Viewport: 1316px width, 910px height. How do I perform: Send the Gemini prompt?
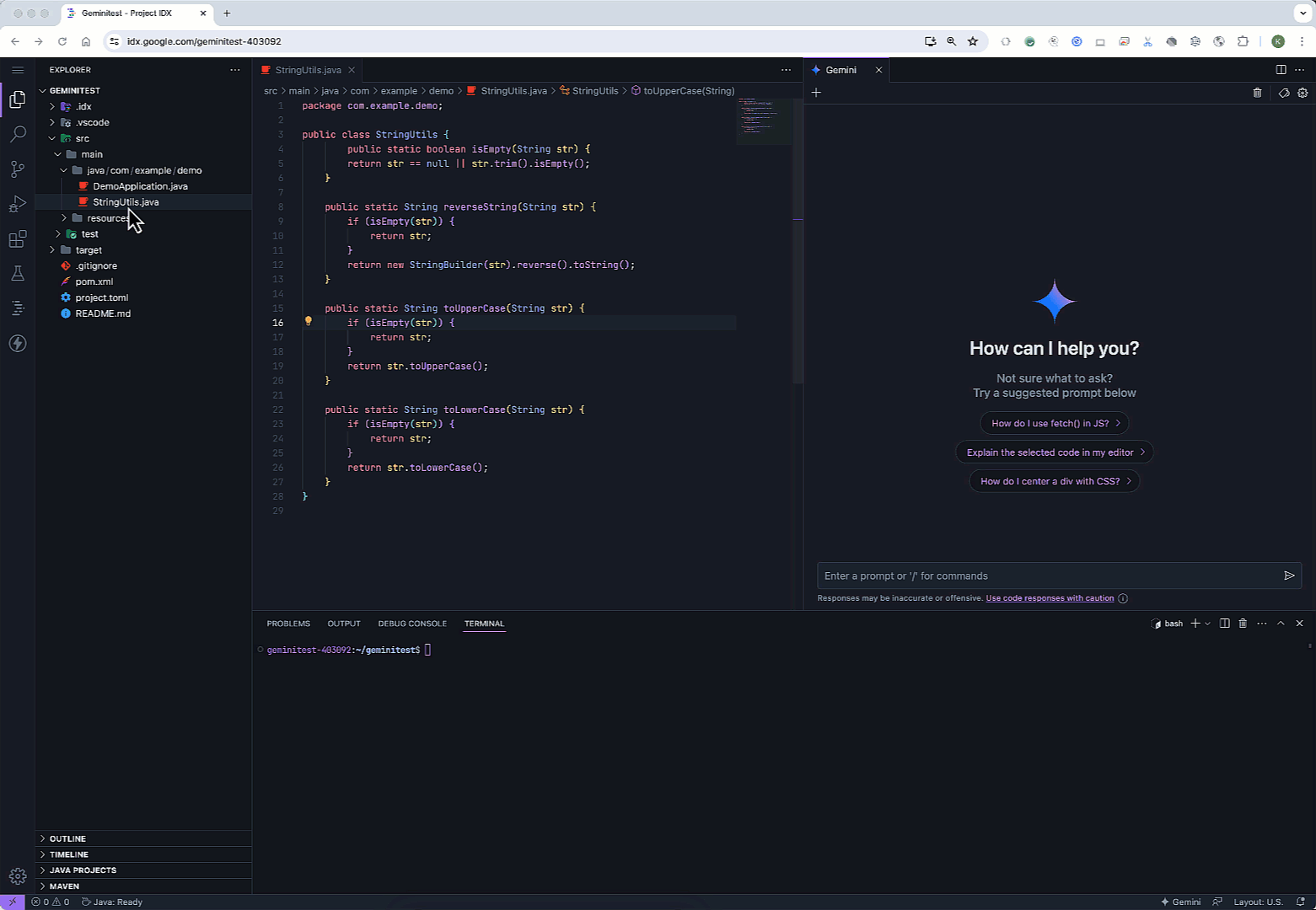1289,575
